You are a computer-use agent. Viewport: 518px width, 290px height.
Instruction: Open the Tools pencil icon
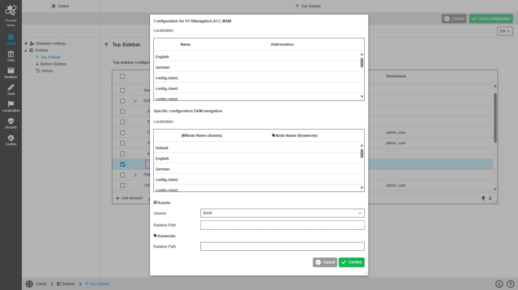[11, 88]
